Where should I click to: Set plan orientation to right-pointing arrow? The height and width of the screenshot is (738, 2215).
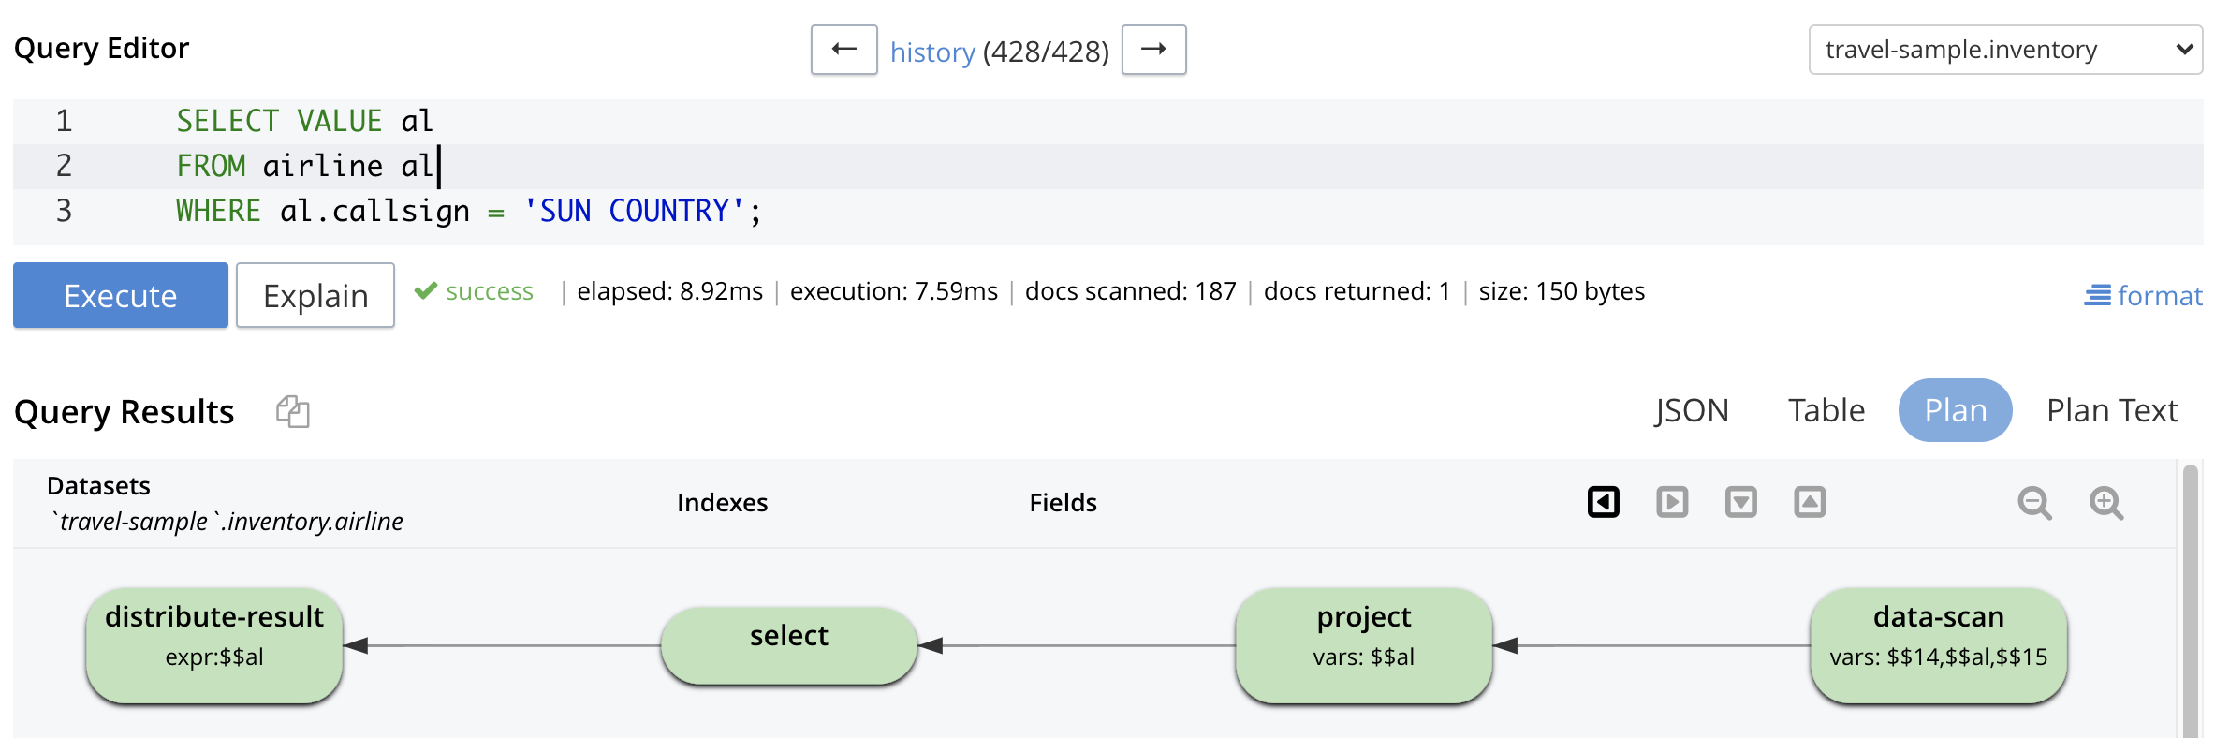pos(1672,502)
